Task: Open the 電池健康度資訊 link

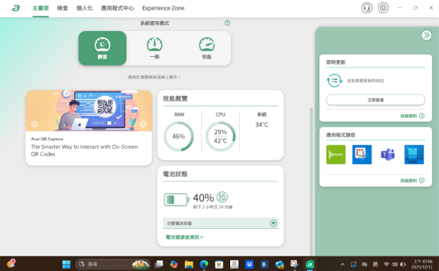Action: tap(184, 237)
